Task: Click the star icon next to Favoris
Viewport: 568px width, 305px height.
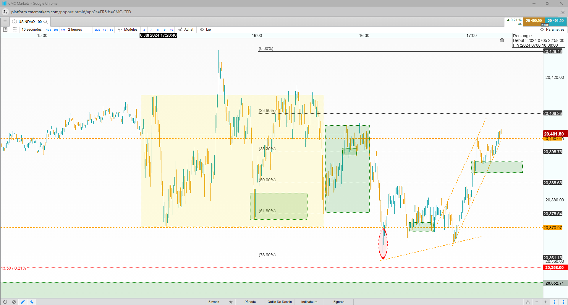Action: (231, 302)
